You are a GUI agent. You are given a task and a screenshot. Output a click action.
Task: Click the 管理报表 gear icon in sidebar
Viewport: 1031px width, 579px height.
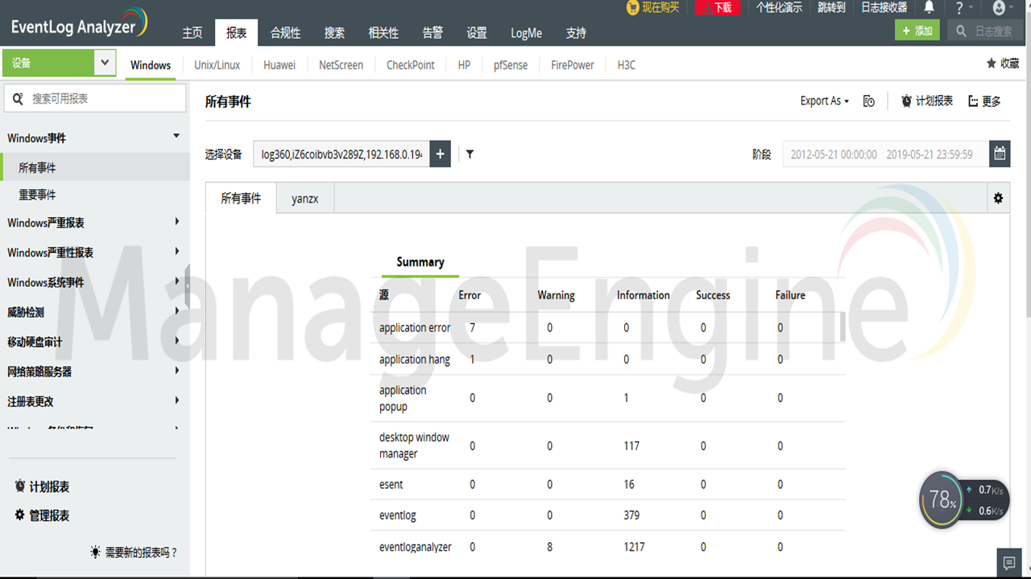coord(21,515)
